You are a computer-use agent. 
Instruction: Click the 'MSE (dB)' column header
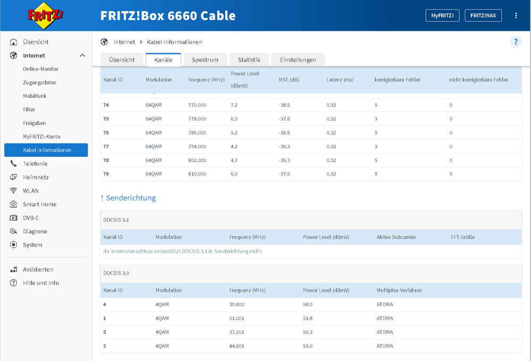289,80
